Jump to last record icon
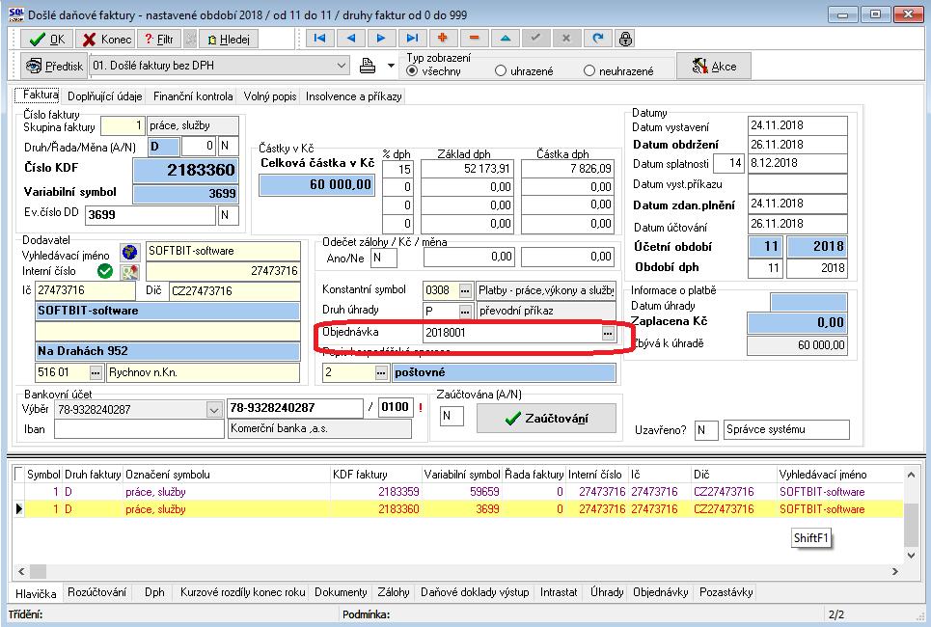 tap(412, 39)
